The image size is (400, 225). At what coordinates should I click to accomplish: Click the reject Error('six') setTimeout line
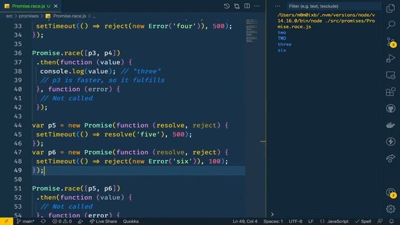(132, 161)
